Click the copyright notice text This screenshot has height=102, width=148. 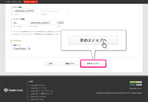(119, 93)
